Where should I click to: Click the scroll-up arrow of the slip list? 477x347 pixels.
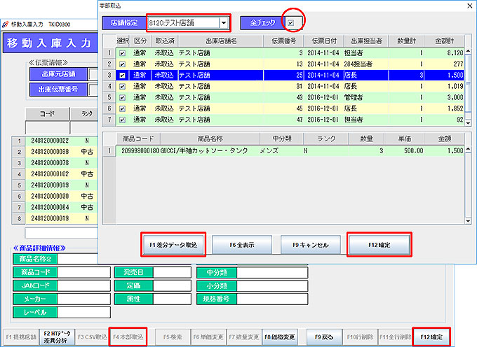pos(469,51)
